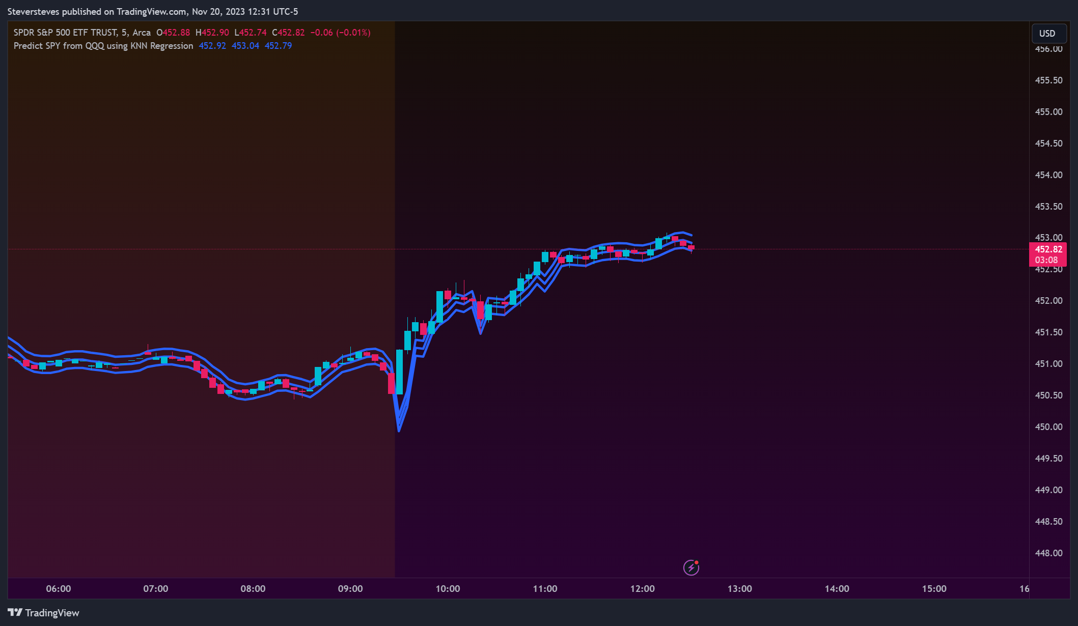Click the 07:00 time axis label
This screenshot has width=1078, height=626.
[156, 589]
